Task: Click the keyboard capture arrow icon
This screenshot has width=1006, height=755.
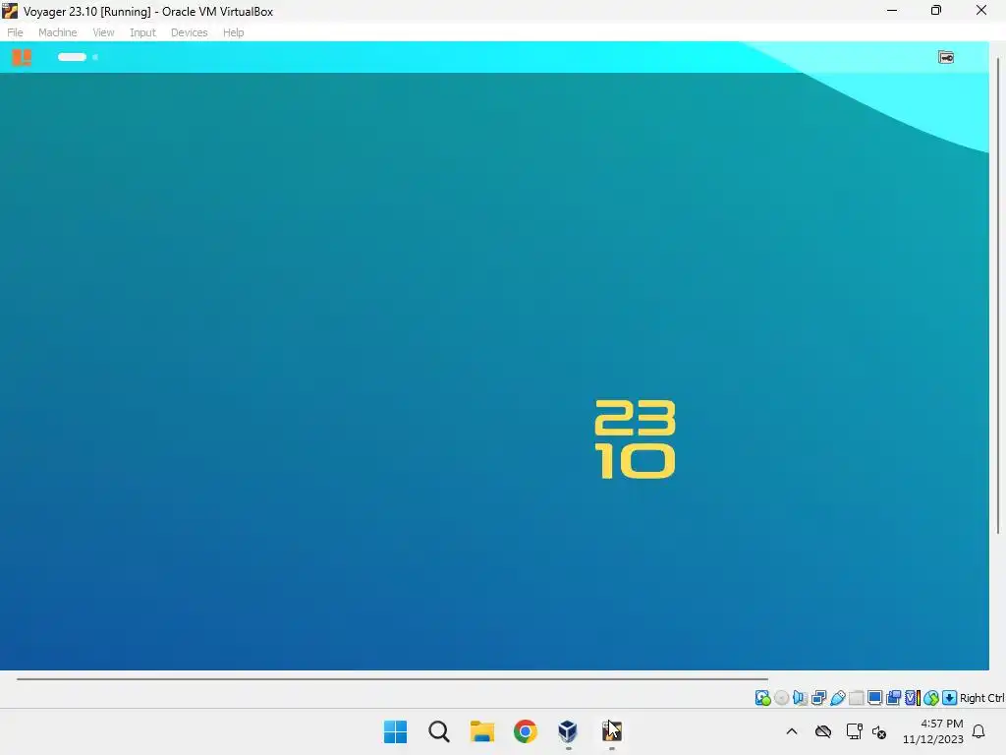Action: click(x=950, y=698)
